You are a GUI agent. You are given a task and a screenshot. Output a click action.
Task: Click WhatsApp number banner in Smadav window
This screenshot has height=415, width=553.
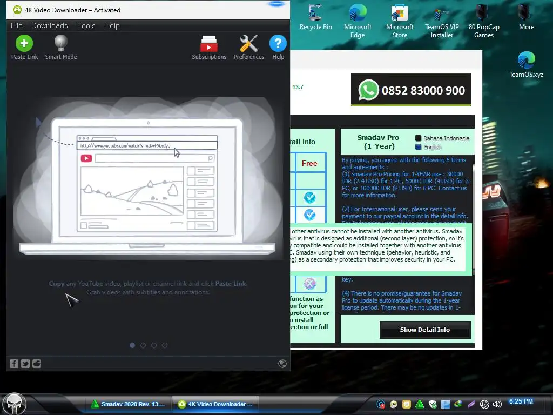pyautogui.click(x=411, y=90)
